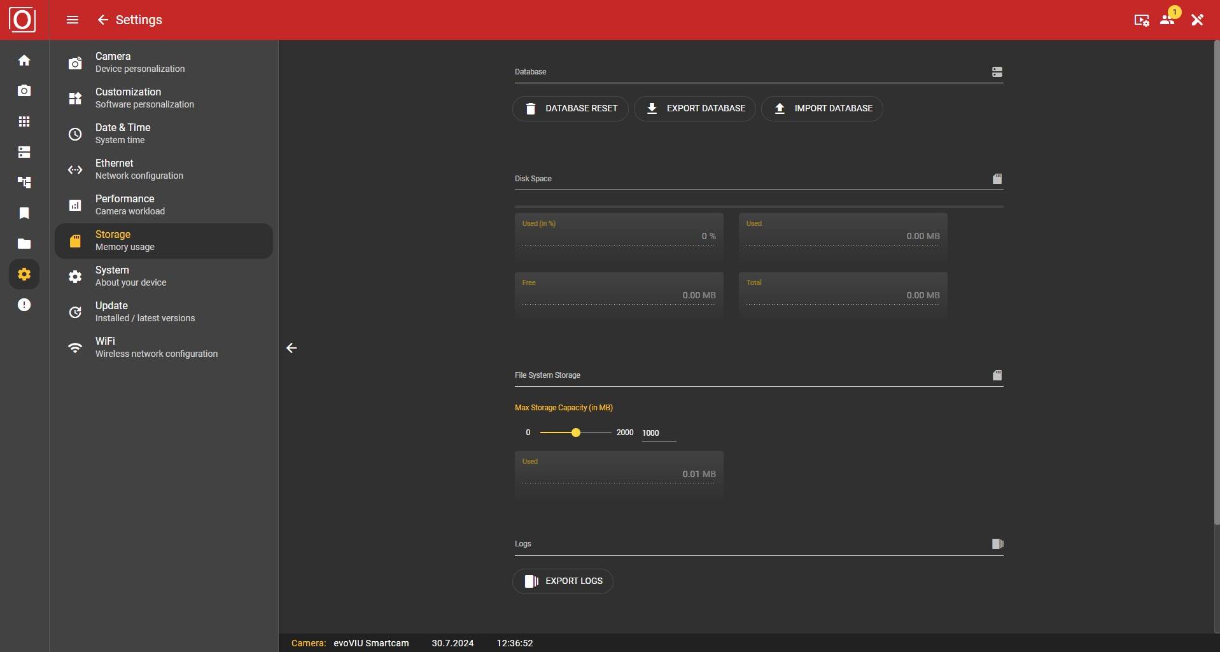Viewport: 1220px width, 652px height.
Task: Click the Max Storage Capacity slider handle
Action: [576, 433]
